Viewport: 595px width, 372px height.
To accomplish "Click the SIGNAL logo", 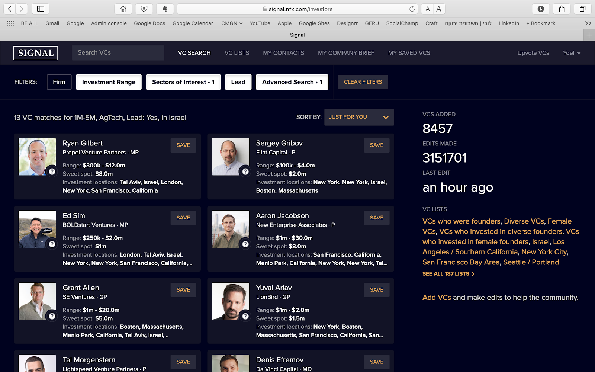I will (36, 53).
